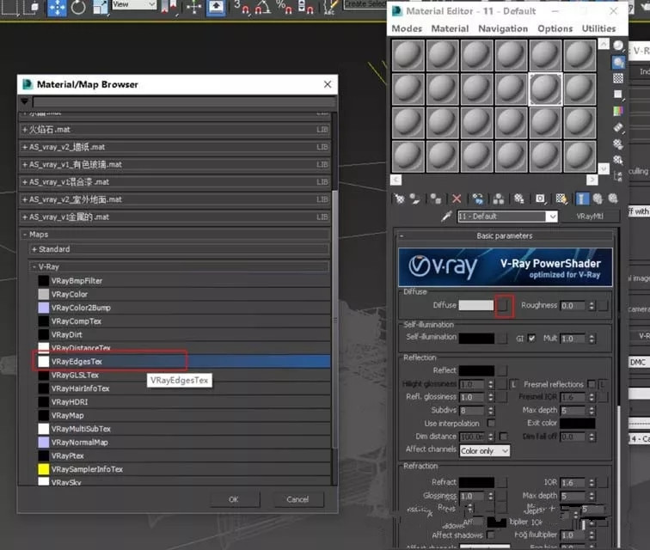Click Put to Library icon
Viewport: 650px width, 550px height.
pos(519,199)
